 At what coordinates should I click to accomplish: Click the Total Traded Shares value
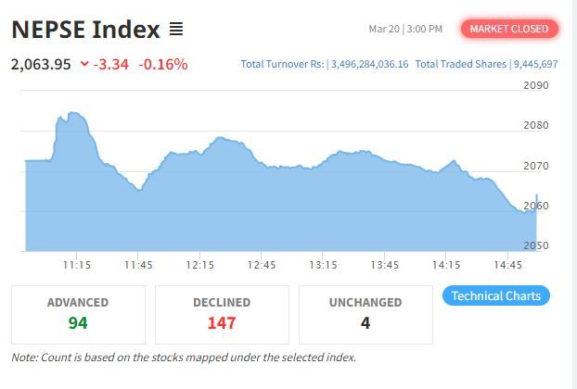pos(536,64)
